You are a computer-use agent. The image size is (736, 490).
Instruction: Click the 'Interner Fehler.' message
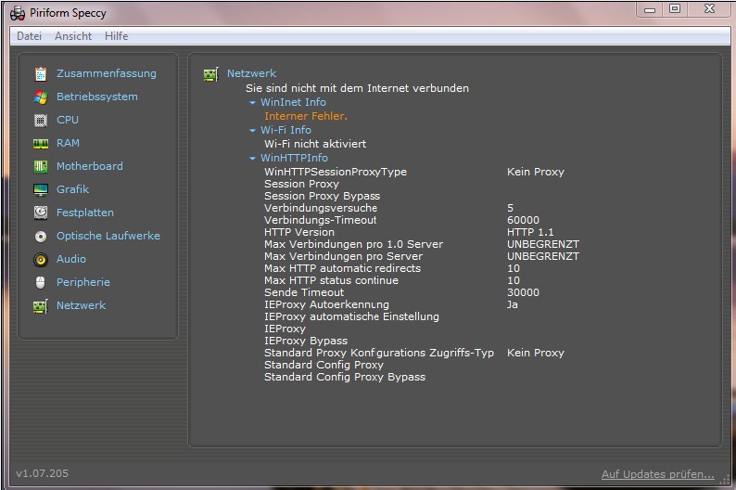tap(306, 116)
